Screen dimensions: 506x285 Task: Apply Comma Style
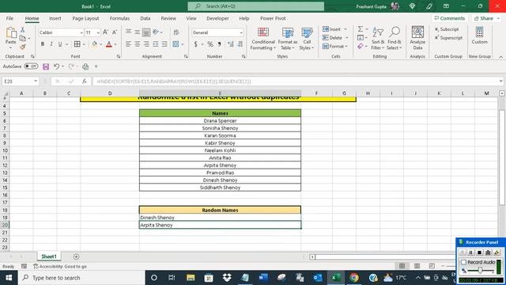220,44
